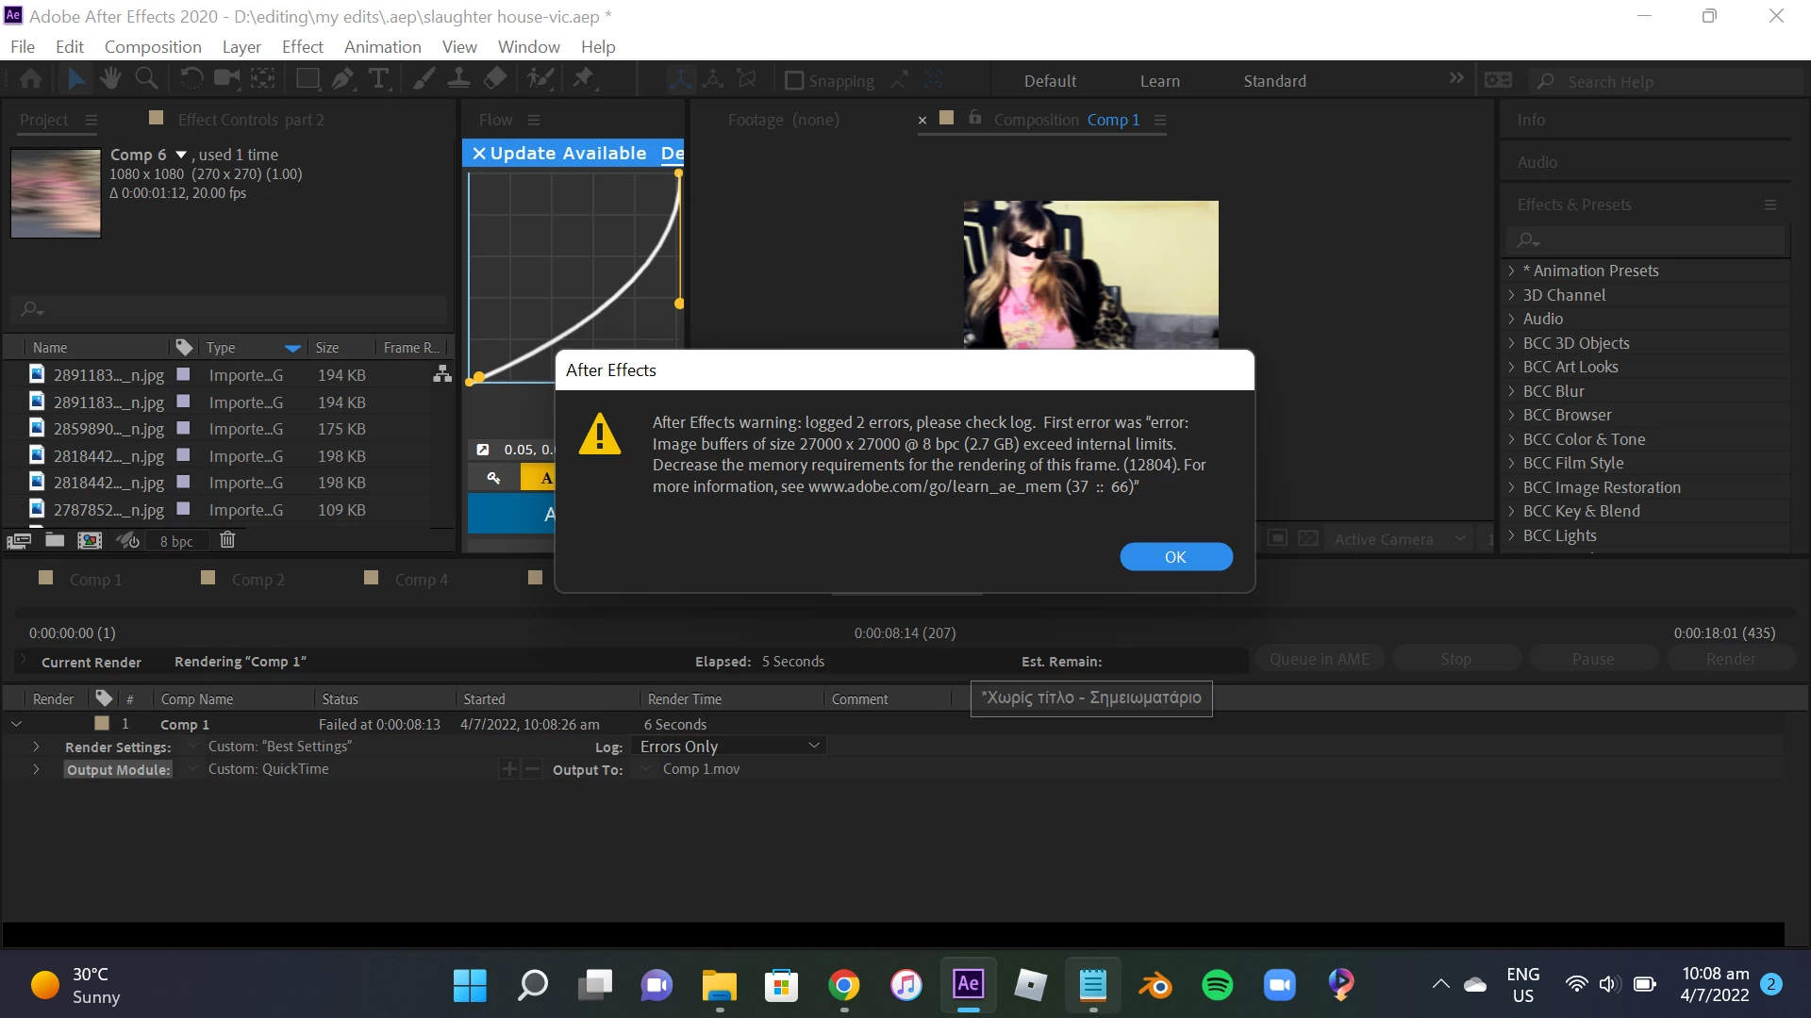
Task: Click OK in the warning dialog
Action: pos(1175,557)
